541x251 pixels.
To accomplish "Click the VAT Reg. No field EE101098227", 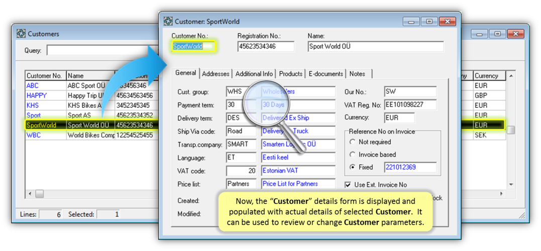I will (410, 105).
